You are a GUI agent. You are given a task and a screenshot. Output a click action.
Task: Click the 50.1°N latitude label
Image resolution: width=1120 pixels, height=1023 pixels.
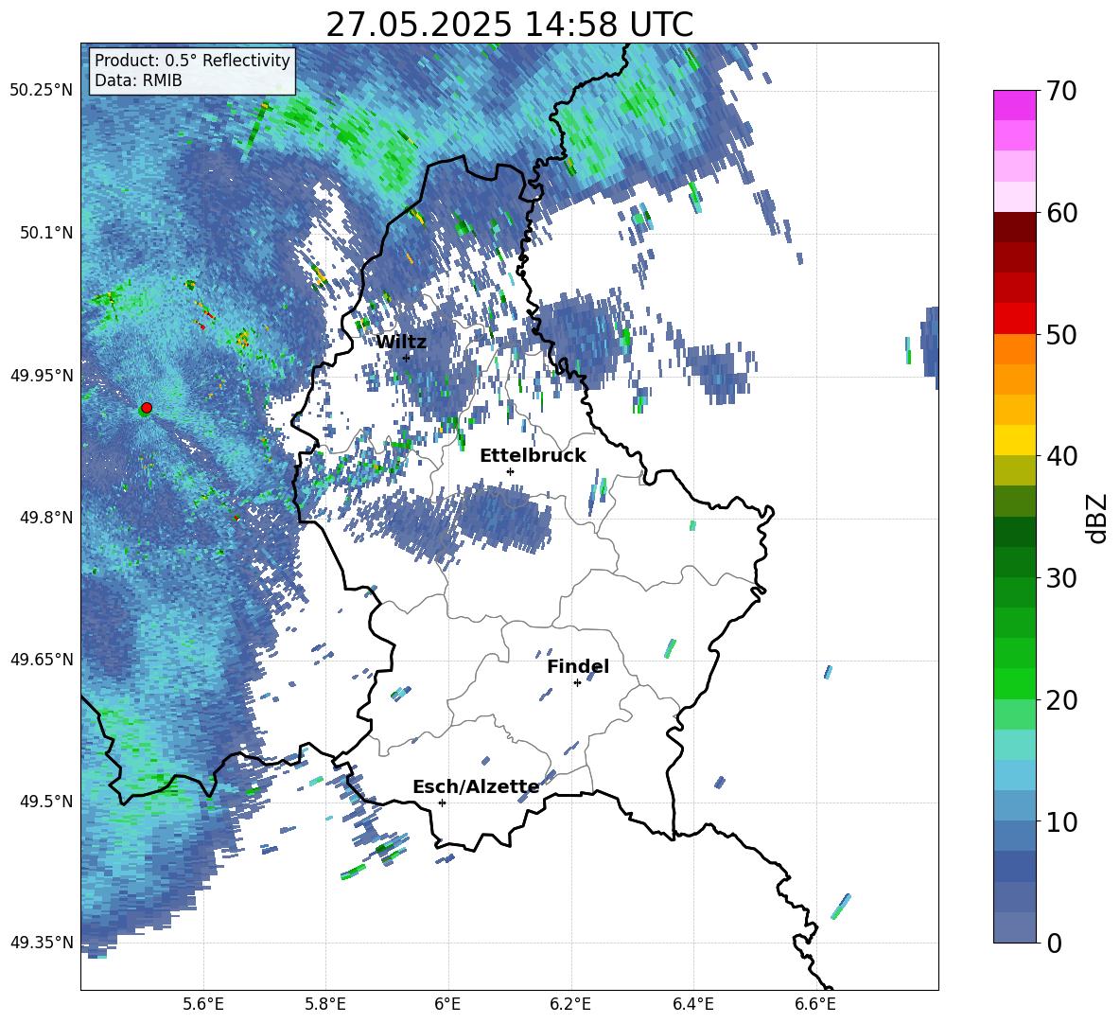(46, 233)
